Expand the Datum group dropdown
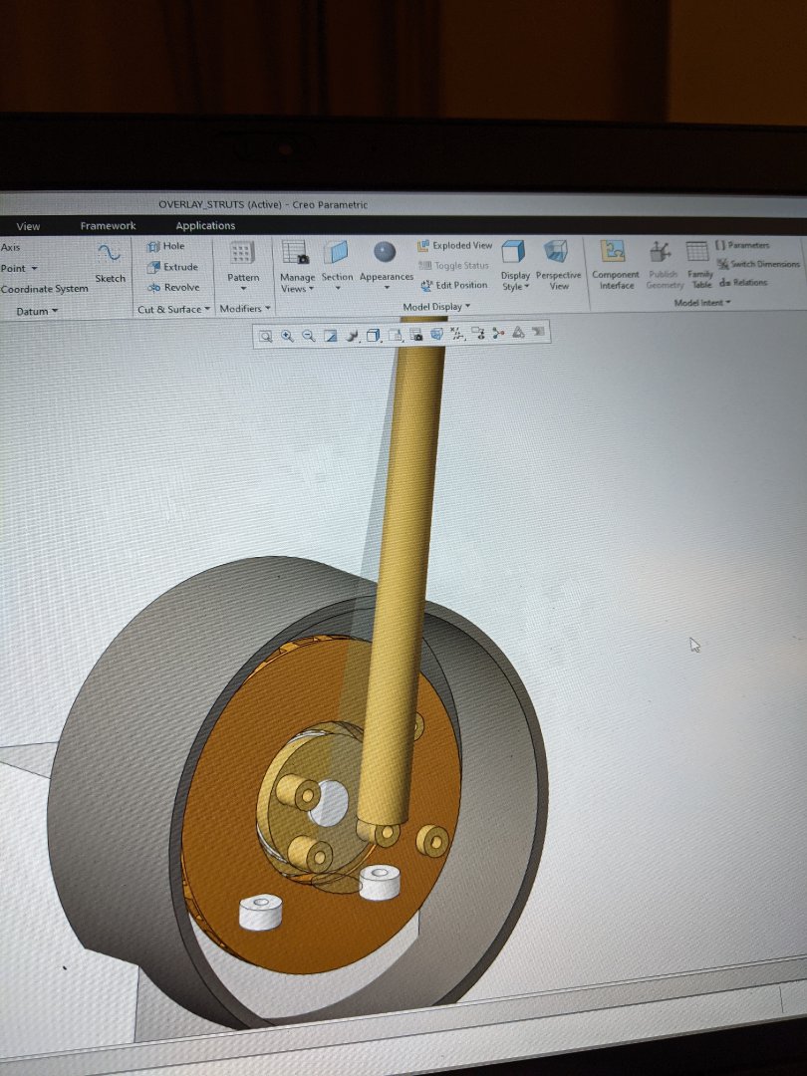This screenshot has width=807, height=1076. [x=37, y=311]
